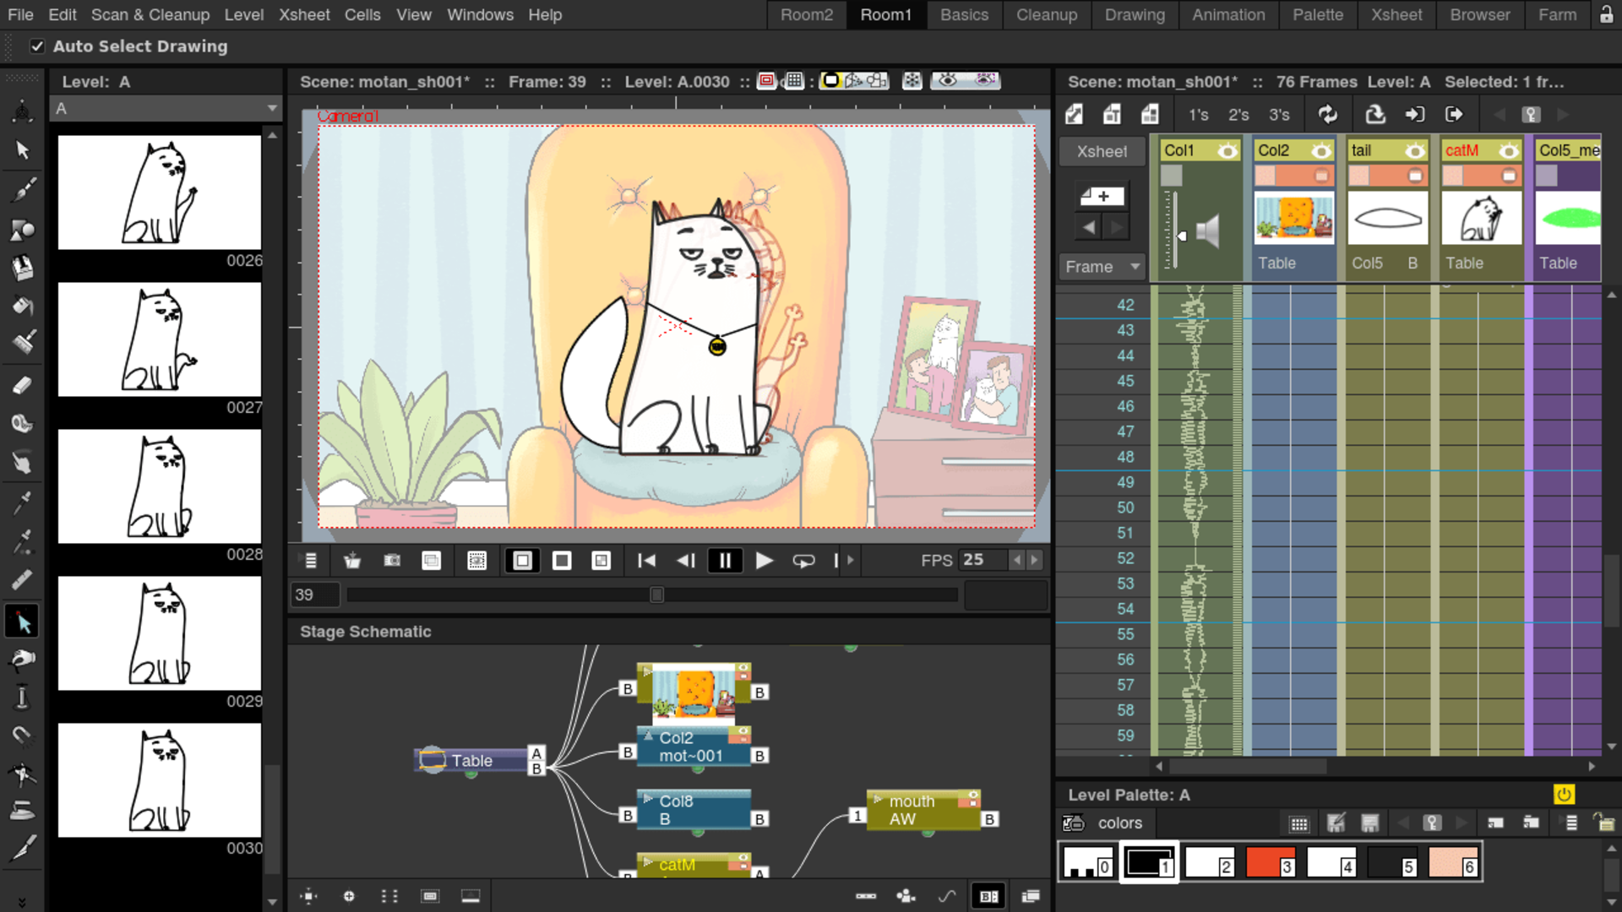
Task: Click the Stage Schematic node icon
Action: (x=989, y=897)
